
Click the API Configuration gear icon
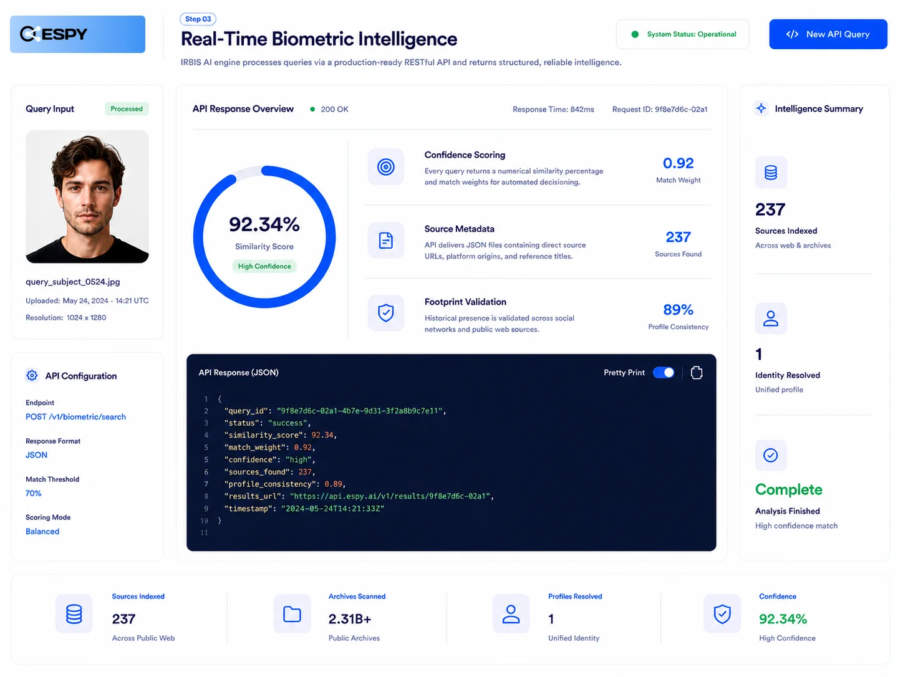coord(32,375)
